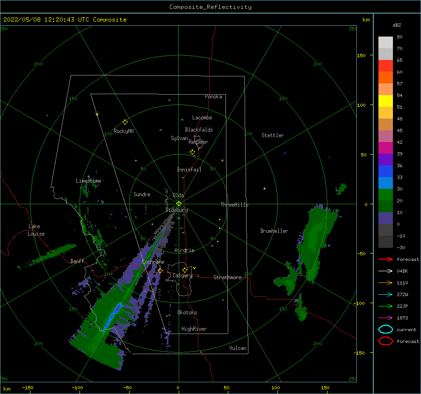Click the Calgary city label
This screenshot has height=394, width=421.
pyautogui.click(x=182, y=275)
